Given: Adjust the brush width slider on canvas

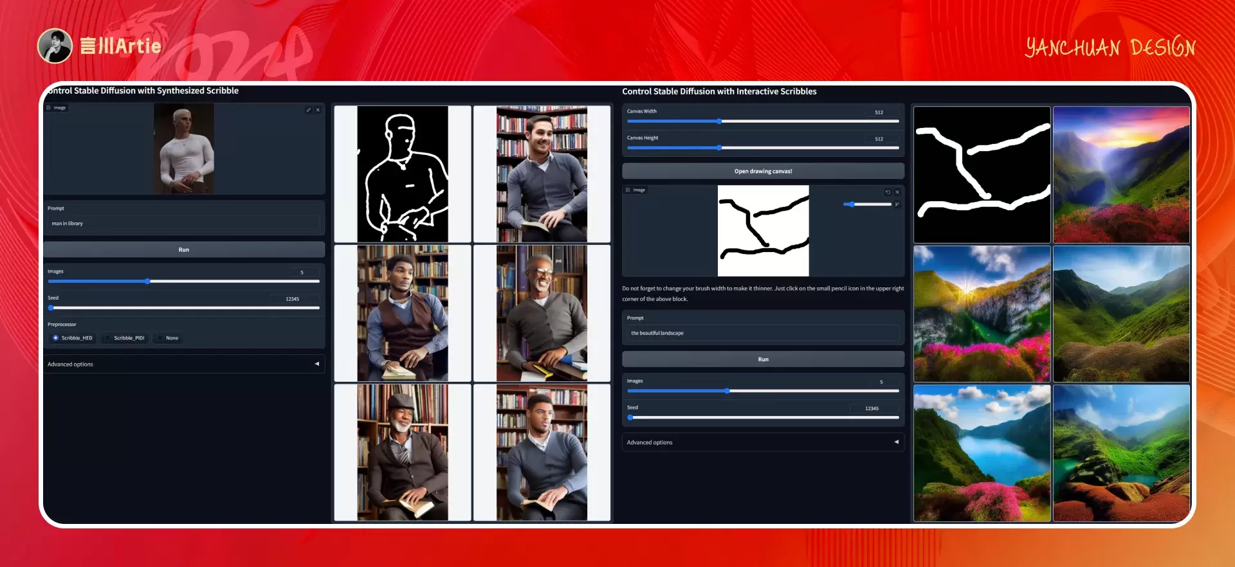Looking at the screenshot, I should tap(867, 204).
